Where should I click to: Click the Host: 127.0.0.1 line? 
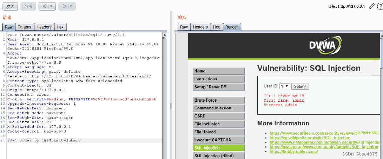pos(26,39)
